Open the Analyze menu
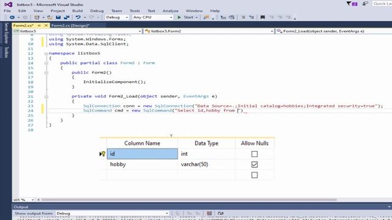This screenshot has height=220, width=392. click(170, 11)
